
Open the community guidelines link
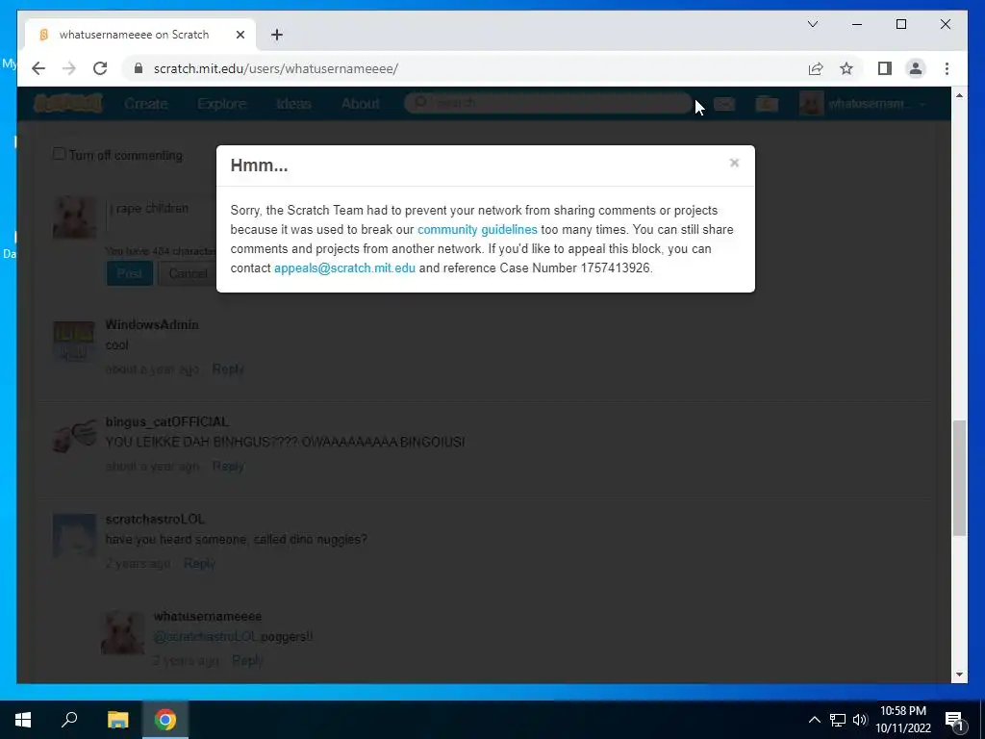477,229
